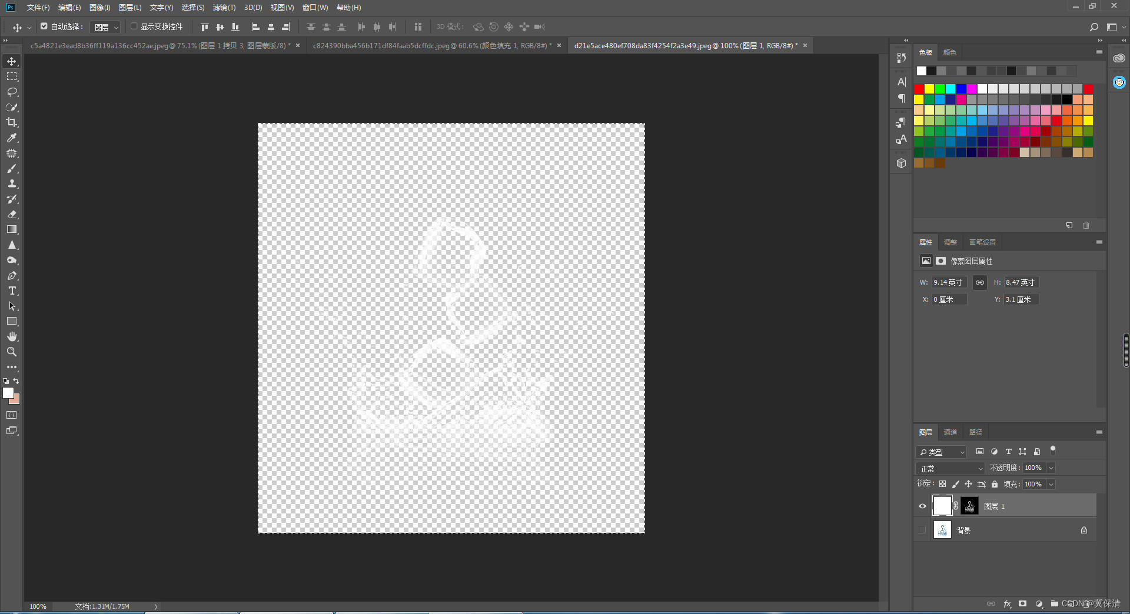Toggle Quick Mask mode icon
Viewport: 1130px width, 614px height.
(12, 415)
